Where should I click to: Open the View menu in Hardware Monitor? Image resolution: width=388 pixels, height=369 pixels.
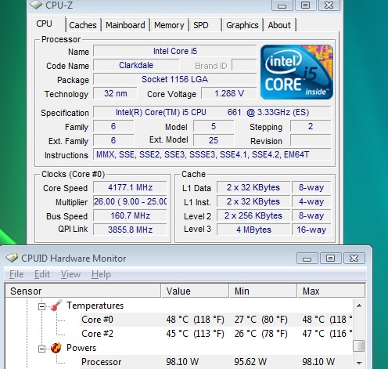[x=70, y=274]
